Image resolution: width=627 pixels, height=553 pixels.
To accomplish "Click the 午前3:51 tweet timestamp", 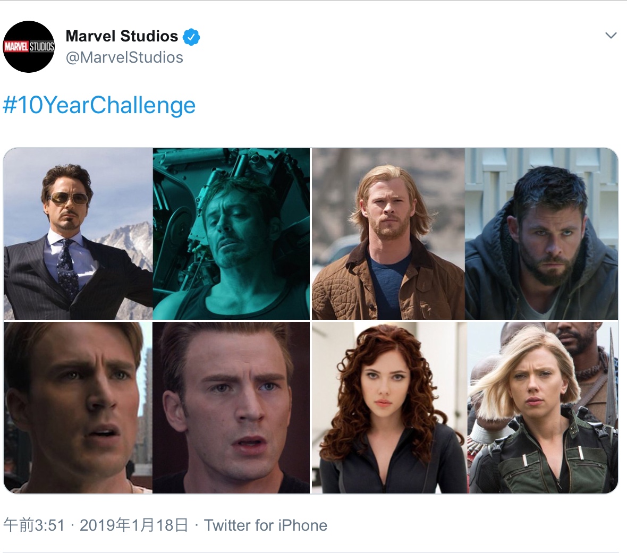I will [34, 525].
